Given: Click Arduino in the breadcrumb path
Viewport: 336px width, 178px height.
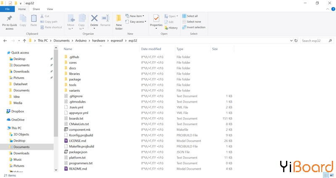Looking at the screenshot, I should (81, 41).
